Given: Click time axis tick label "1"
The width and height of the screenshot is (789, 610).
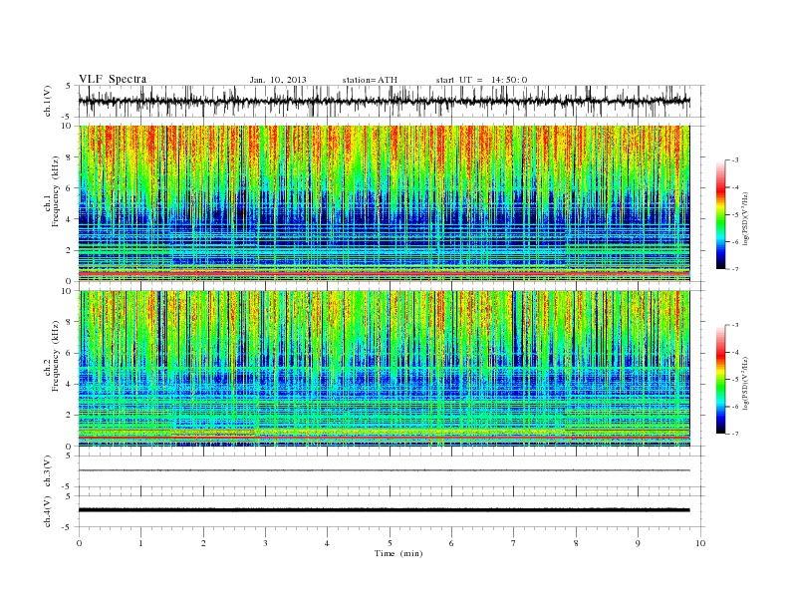Looking at the screenshot, I should (x=140, y=543).
